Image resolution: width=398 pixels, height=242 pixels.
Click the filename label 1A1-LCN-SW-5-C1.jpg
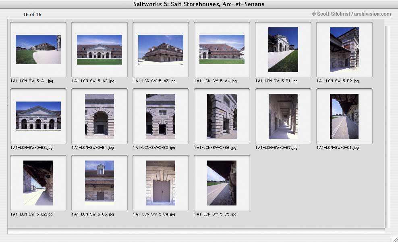(338, 147)
